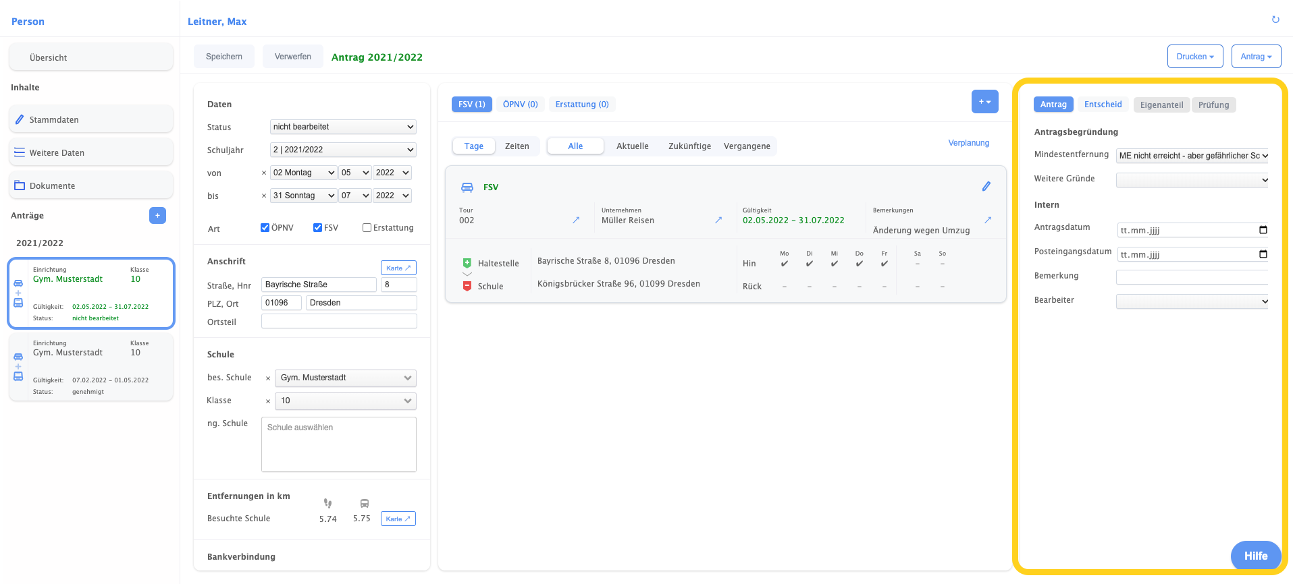Click the blue plus button beside Anträge
Image resolution: width=1293 pixels, height=586 pixels.
click(x=157, y=215)
